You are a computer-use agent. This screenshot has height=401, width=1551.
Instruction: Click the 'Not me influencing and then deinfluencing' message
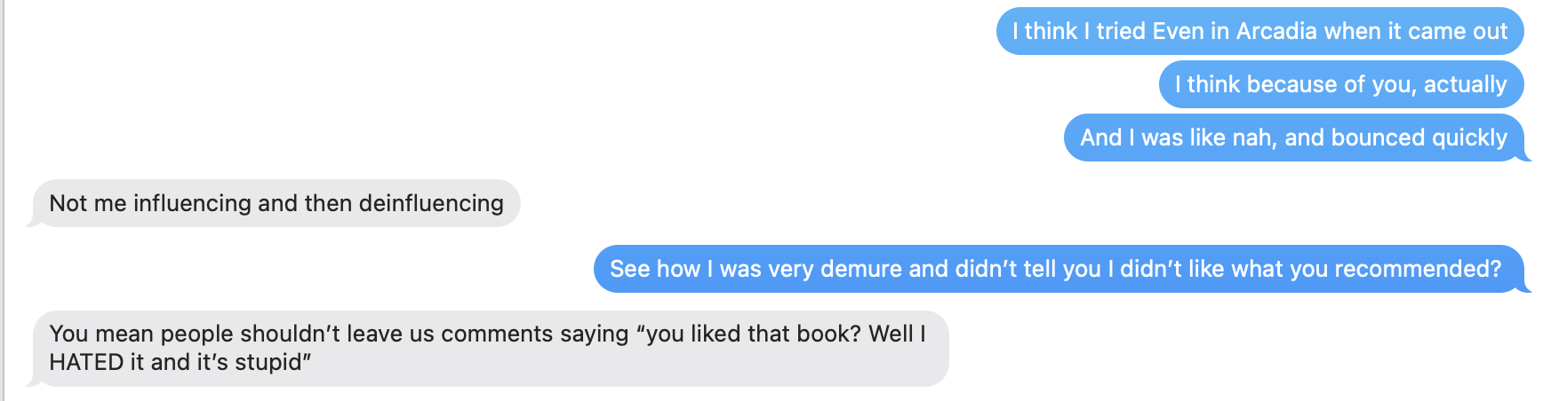(275, 203)
